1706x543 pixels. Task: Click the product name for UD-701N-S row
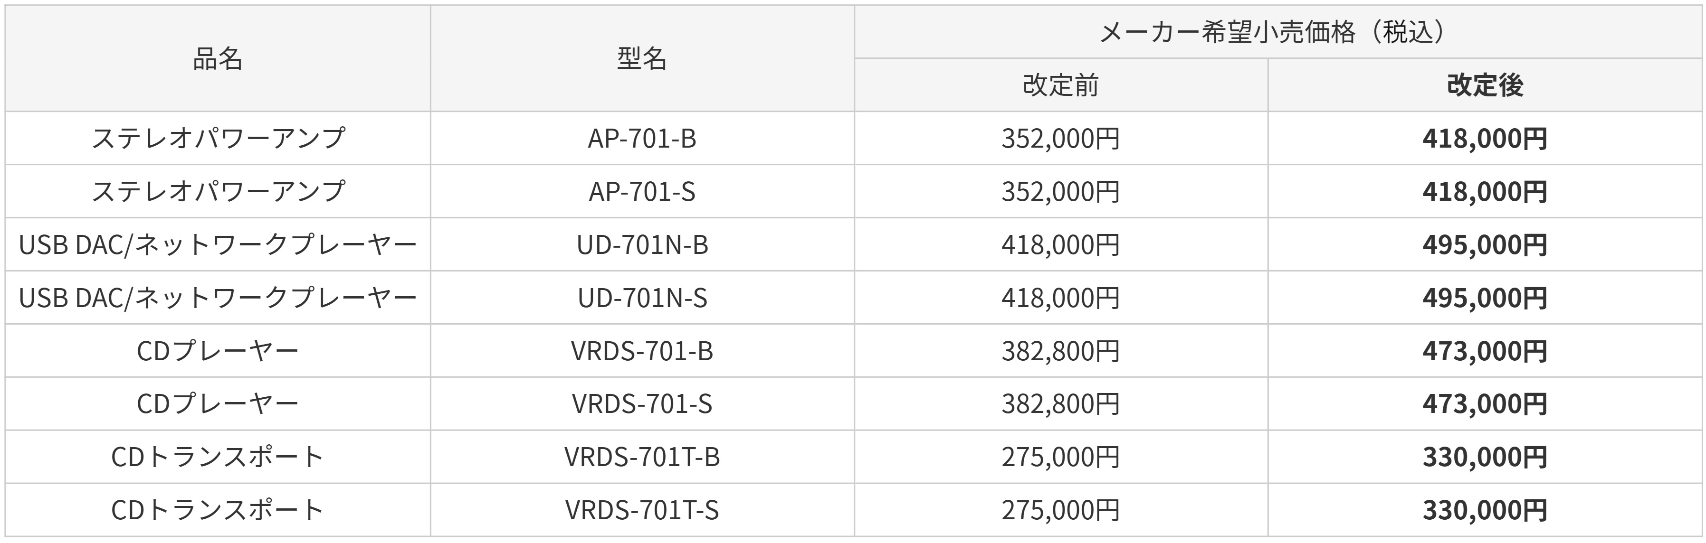pyautogui.click(x=217, y=298)
